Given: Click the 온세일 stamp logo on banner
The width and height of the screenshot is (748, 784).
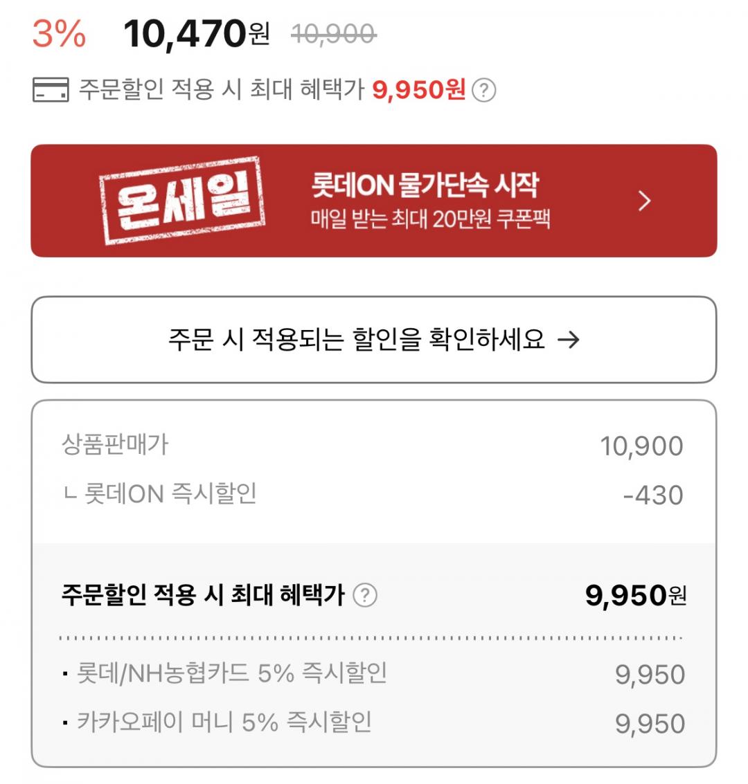Looking at the screenshot, I should [x=182, y=200].
